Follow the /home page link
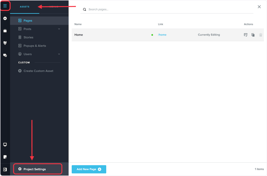Viewport: 267px width, 176px height. [162, 35]
